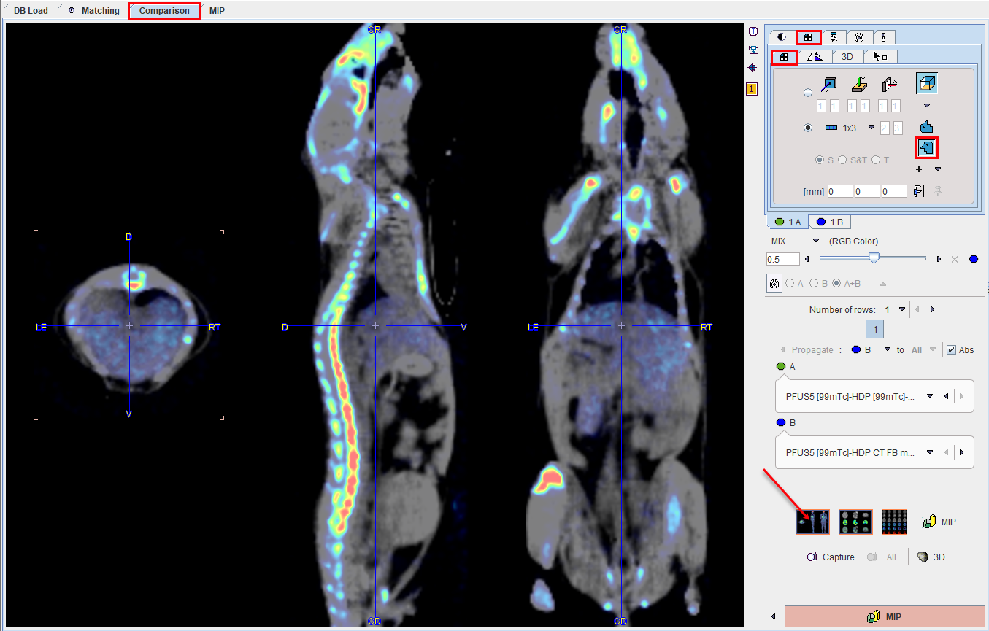The image size is (989, 631).
Task: Click the blue B series marker
Action: coord(781,422)
